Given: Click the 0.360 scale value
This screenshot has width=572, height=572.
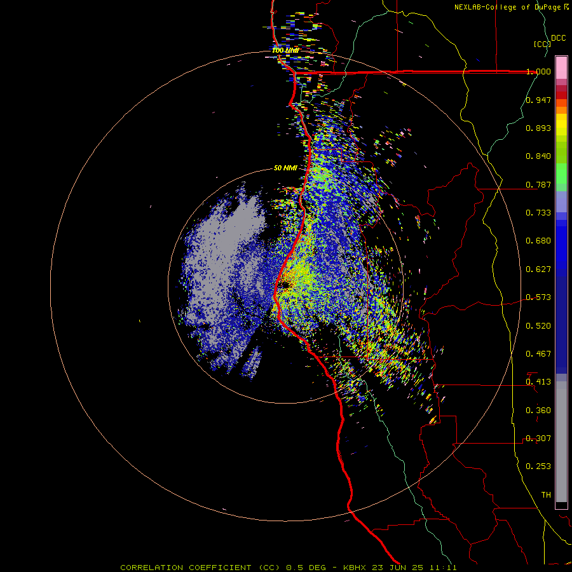Looking at the screenshot, I should click(x=538, y=411).
